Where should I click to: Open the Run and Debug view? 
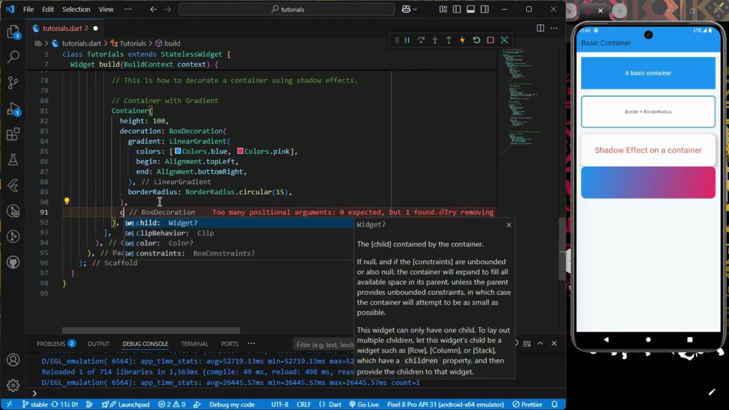pyautogui.click(x=13, y=109)
